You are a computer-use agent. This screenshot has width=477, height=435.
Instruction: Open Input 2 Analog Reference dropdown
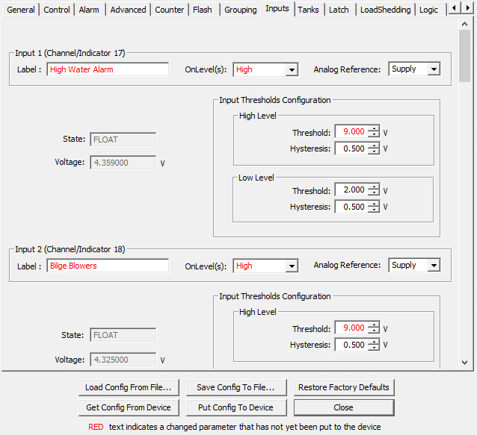(x=433, y=266)
